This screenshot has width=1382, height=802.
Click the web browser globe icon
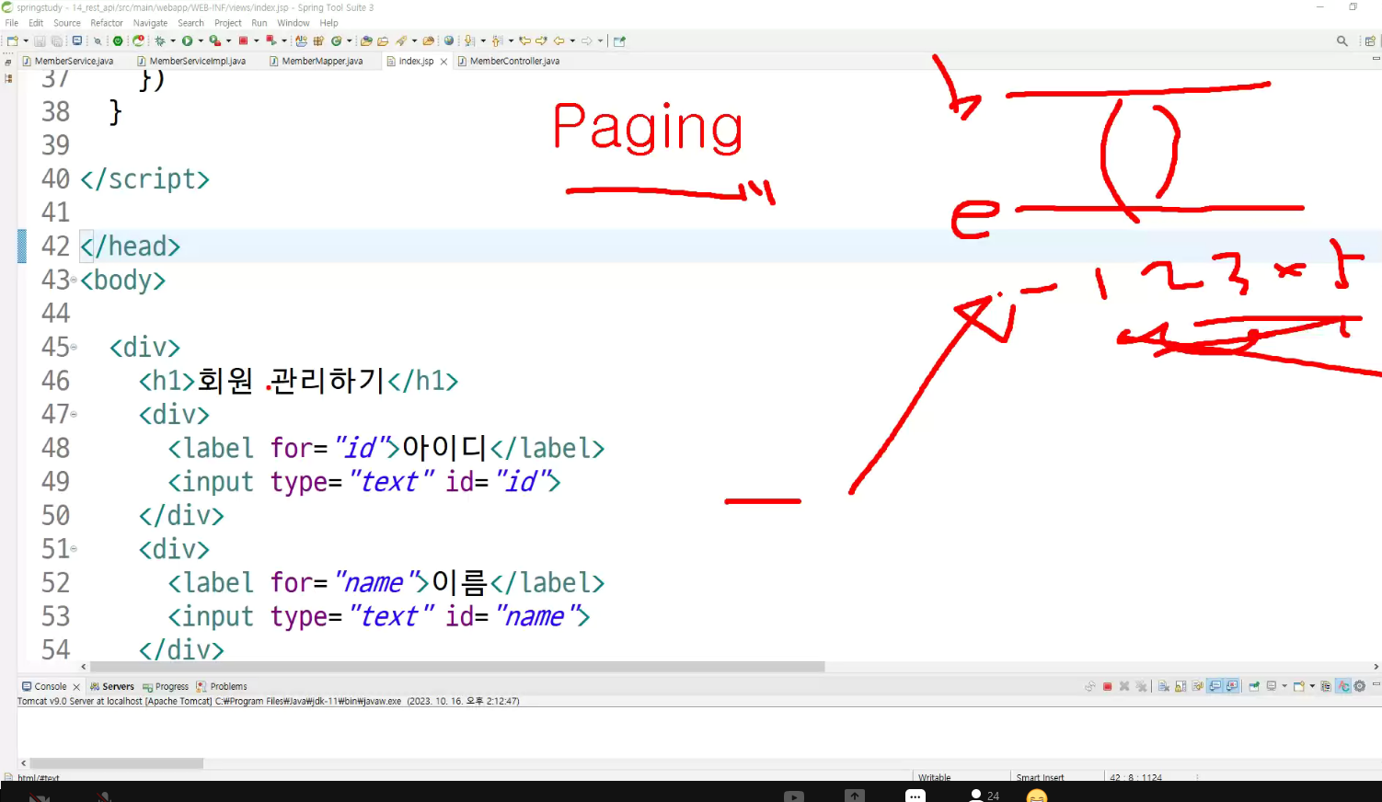pyautogui.click(x=449, y=40)
